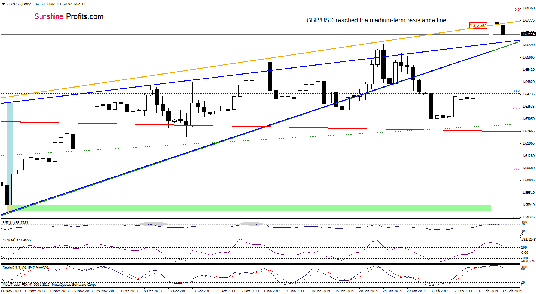Click the 1.60095 price axis value
536x294 pixels.
[529, 180]
